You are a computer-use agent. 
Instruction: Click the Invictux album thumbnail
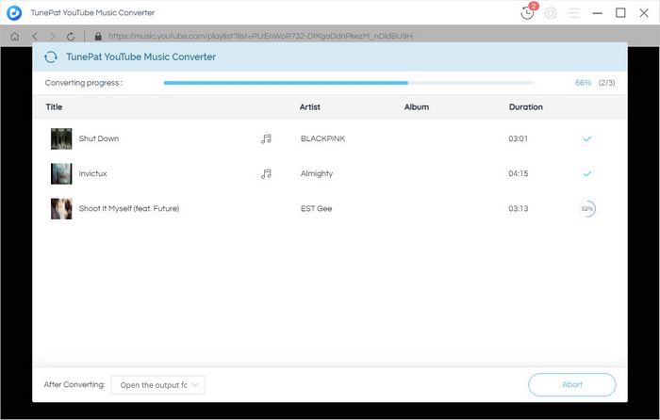pyautogui.click(x=61, y=173)
